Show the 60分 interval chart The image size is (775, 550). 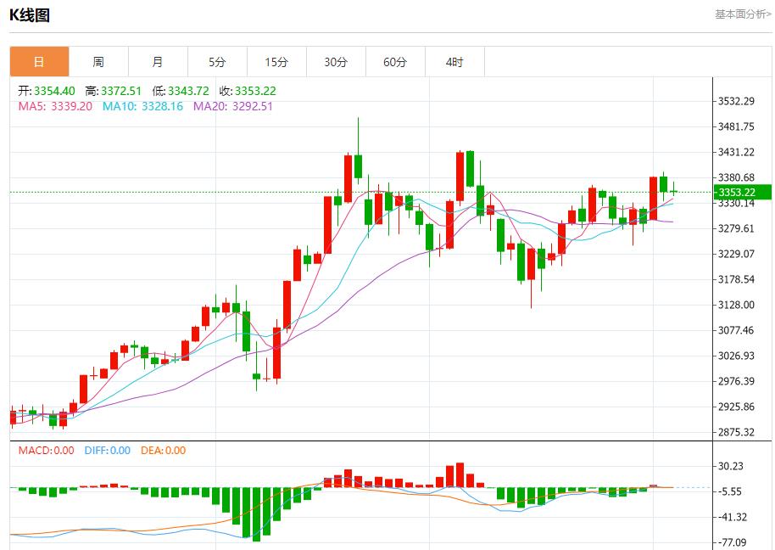click(x=395, y=62)
